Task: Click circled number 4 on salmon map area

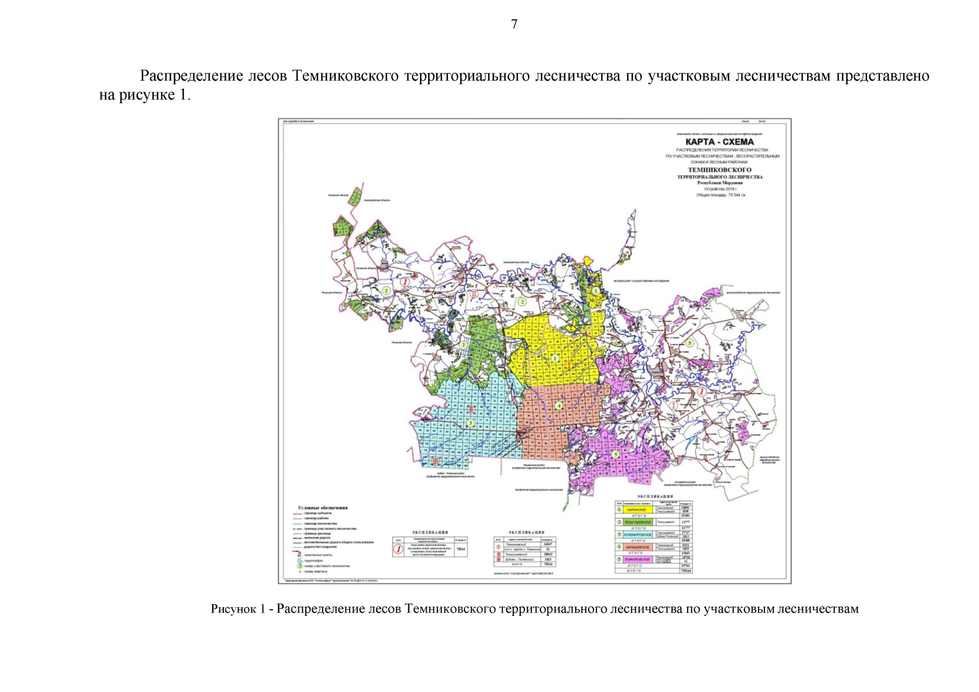Action: [558, 405]
